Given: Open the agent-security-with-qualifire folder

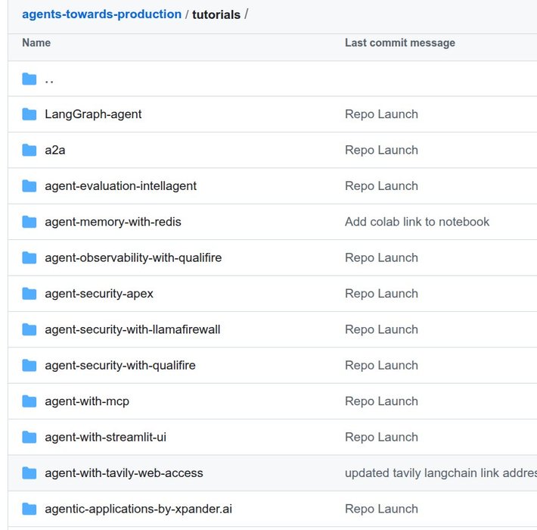Looking at the screenshot, I should (120, 366).
